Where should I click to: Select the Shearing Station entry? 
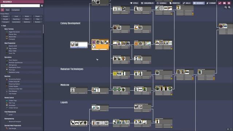tap(23, 84)
